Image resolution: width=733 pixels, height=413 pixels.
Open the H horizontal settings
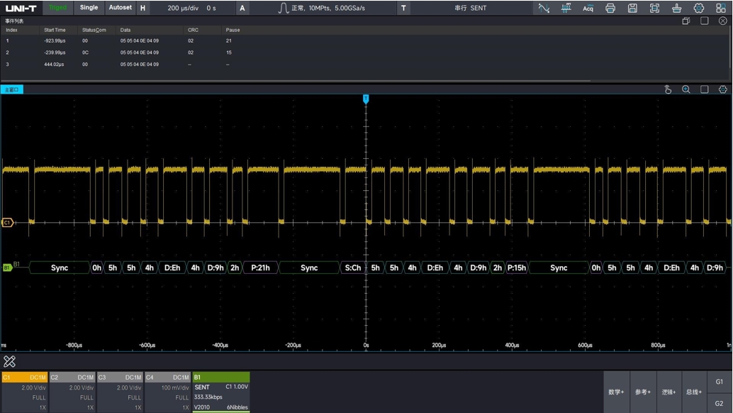(x=142, y=8)
